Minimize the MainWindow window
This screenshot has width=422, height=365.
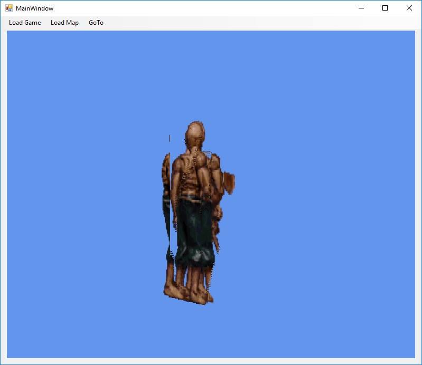click(x=361, y=8)
